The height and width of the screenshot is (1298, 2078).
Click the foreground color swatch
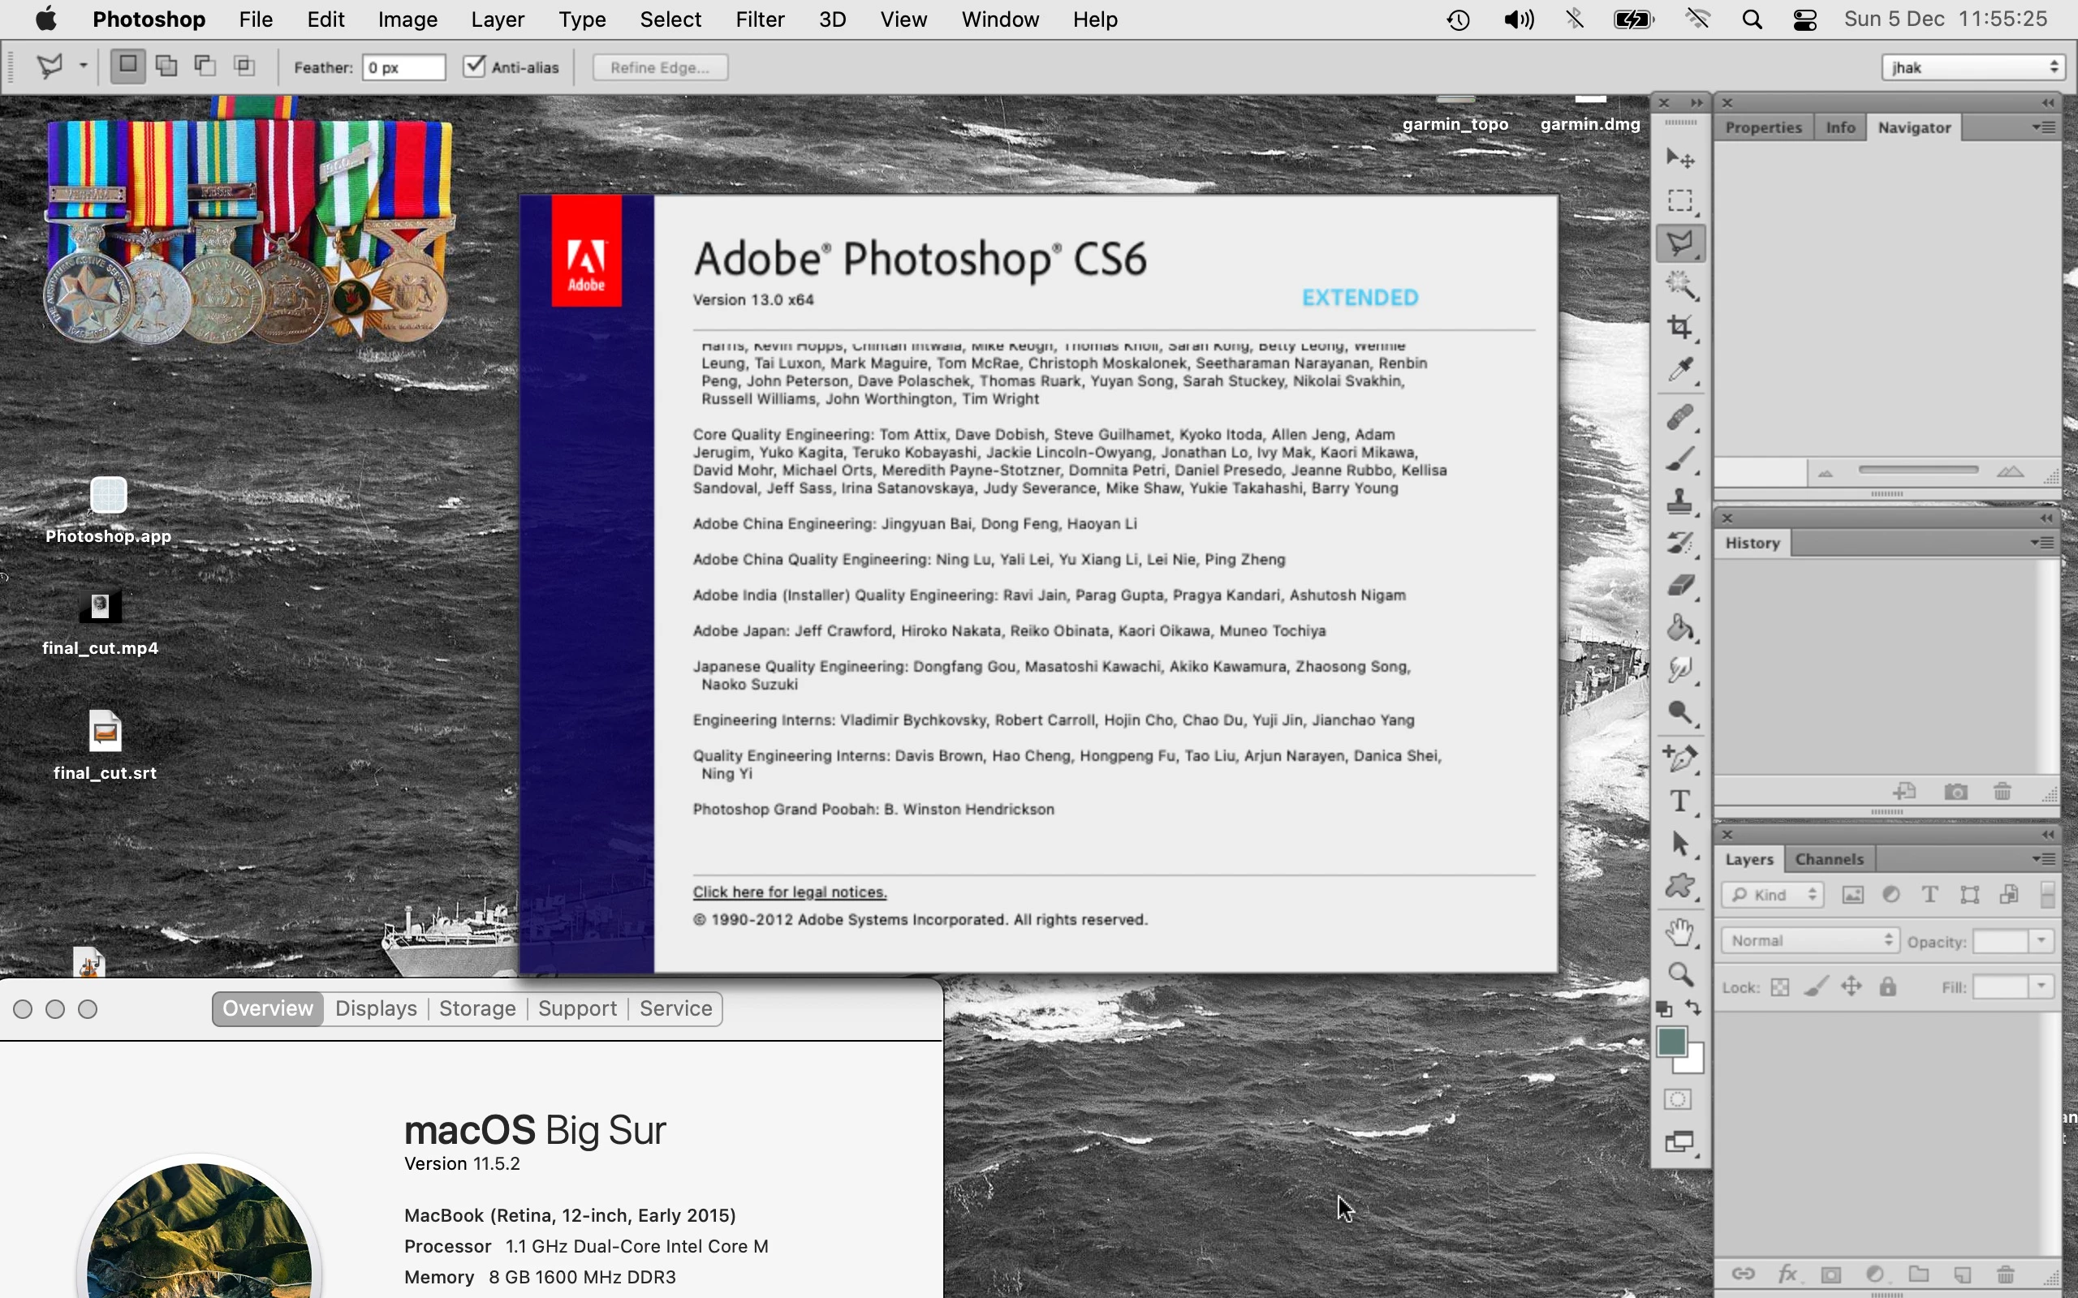(x=1671, y=1042)
